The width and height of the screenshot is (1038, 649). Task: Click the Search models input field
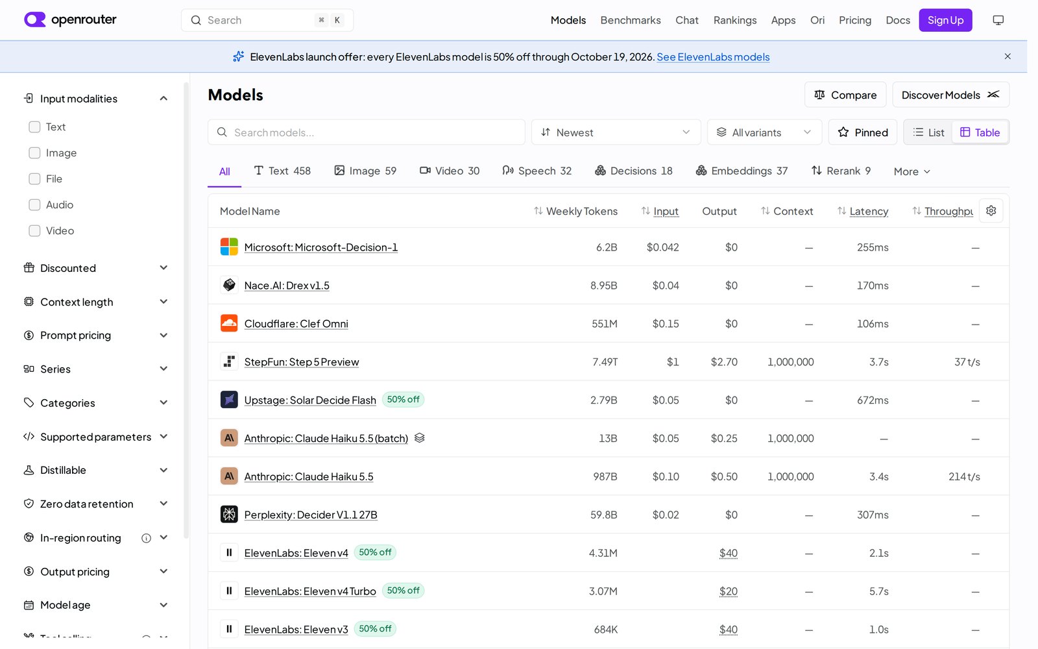click(367, 132)
